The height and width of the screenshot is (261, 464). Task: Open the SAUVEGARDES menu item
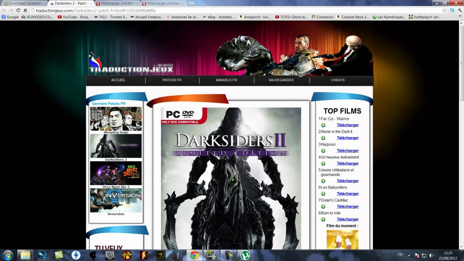pos(281,80)
